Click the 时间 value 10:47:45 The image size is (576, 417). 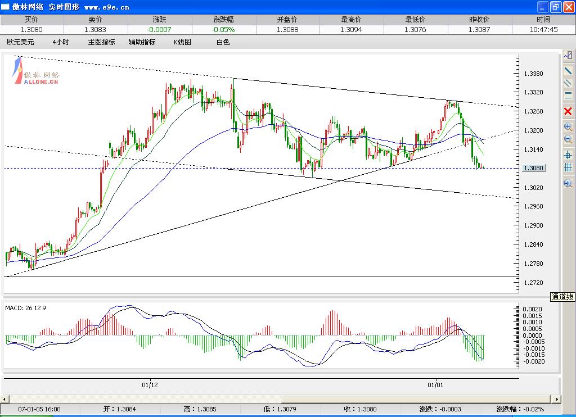click(544, 30)
